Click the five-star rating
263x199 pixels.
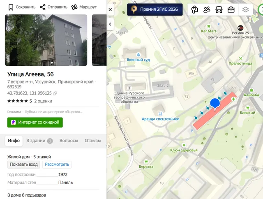[x=17, y=101]
